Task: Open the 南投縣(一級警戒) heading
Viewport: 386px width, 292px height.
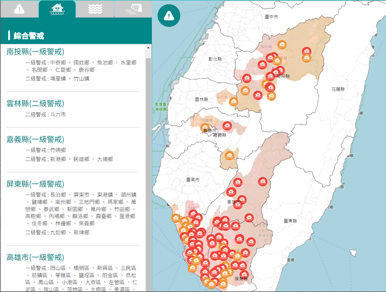Action: (x=35, y=52)
